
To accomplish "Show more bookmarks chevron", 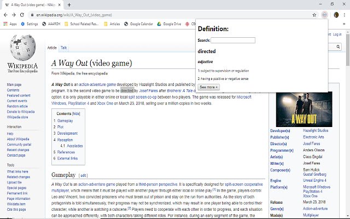I will click(x=344, y=24).
